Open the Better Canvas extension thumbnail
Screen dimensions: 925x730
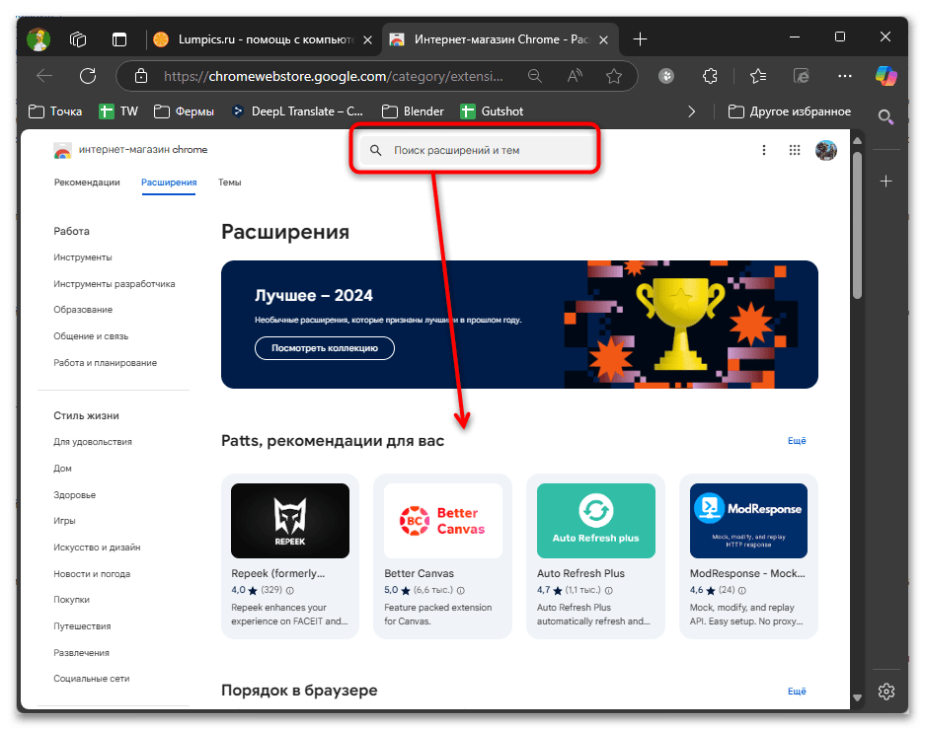click(x=443, y=521)
